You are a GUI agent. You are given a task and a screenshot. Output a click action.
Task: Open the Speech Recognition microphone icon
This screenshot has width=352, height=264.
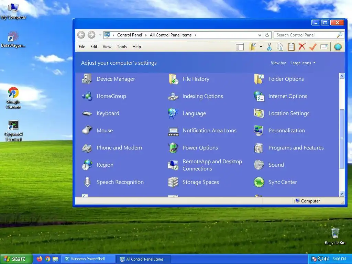tap(87, 182)
